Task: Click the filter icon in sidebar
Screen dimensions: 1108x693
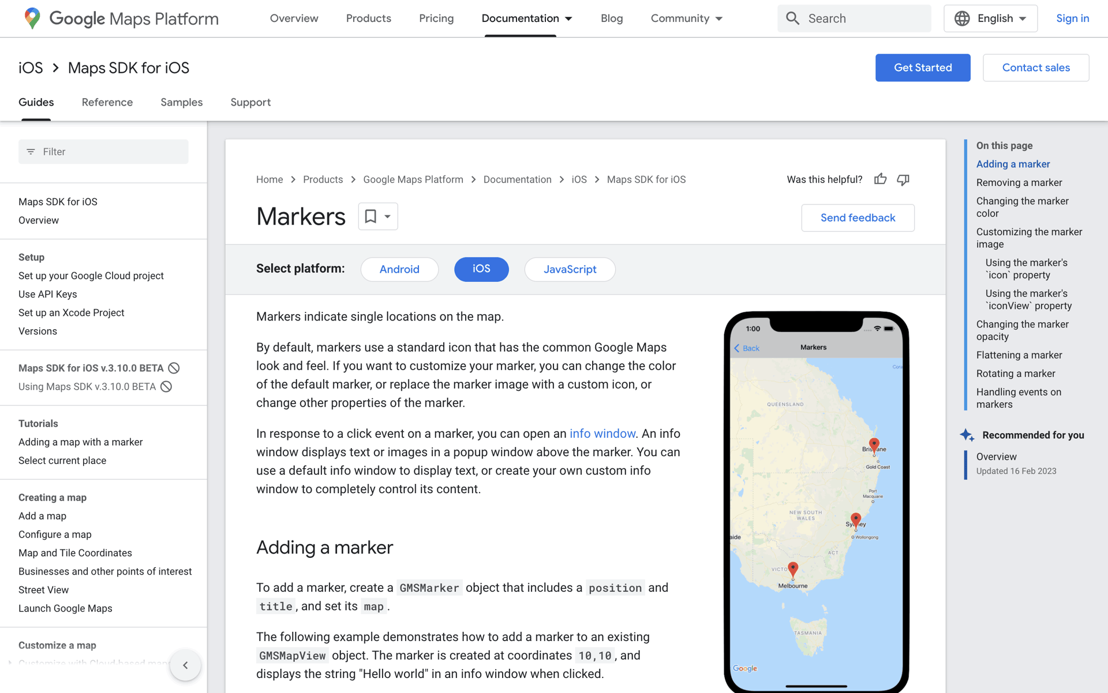Action: tap(31, 152)
